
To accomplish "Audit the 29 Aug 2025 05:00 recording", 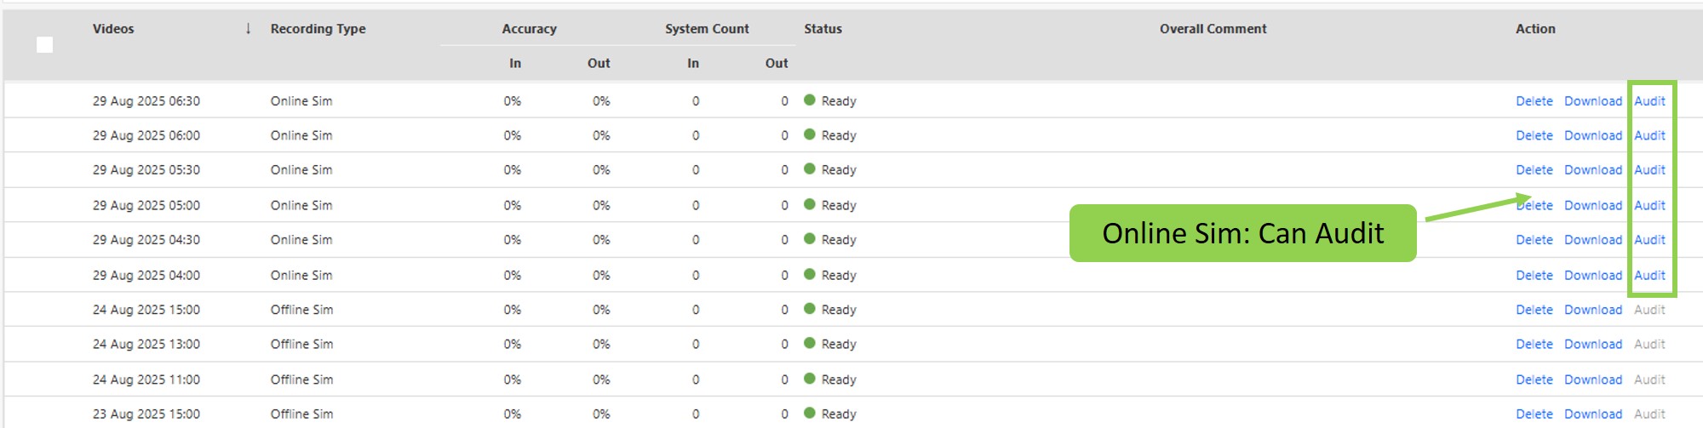I will (x=1649, y=205).
